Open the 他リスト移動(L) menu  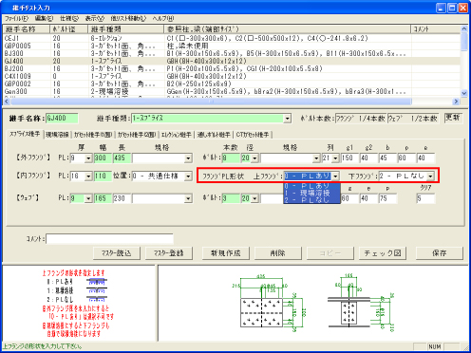pyautogui.click(x=128, y=18)
